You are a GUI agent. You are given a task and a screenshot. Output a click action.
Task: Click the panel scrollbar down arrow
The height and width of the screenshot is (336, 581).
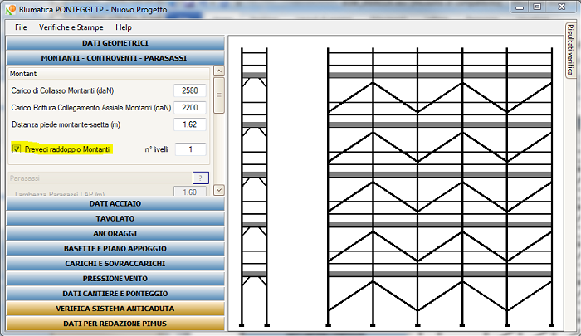click(x=219, y=190)
